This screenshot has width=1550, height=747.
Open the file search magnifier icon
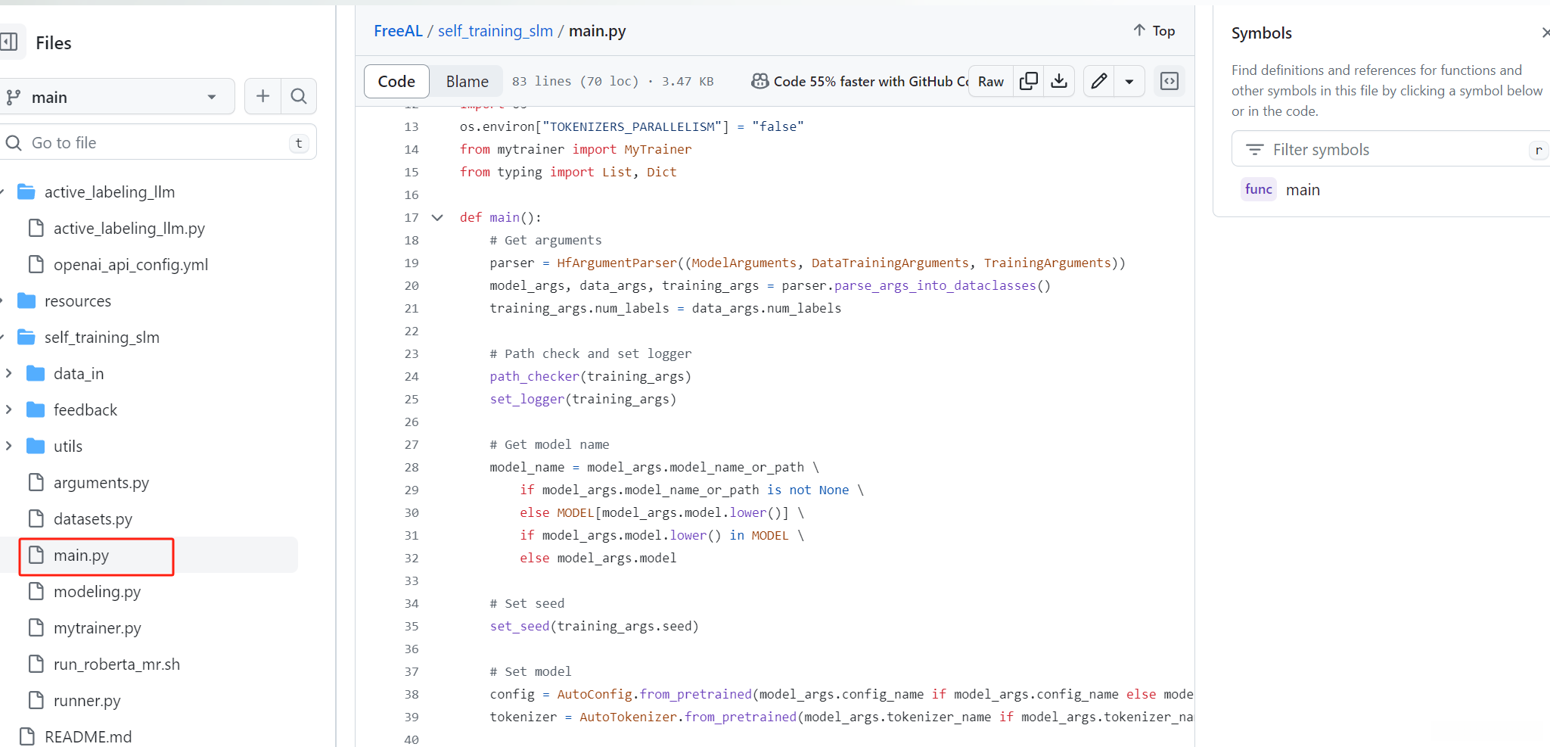(299, 96)
